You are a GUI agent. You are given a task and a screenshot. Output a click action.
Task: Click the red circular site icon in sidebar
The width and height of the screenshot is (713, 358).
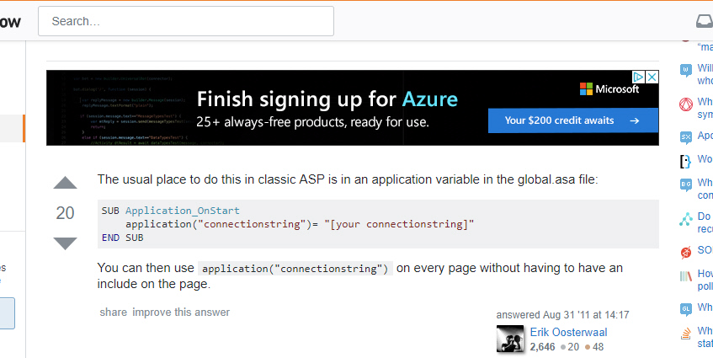tap(685, 104)
